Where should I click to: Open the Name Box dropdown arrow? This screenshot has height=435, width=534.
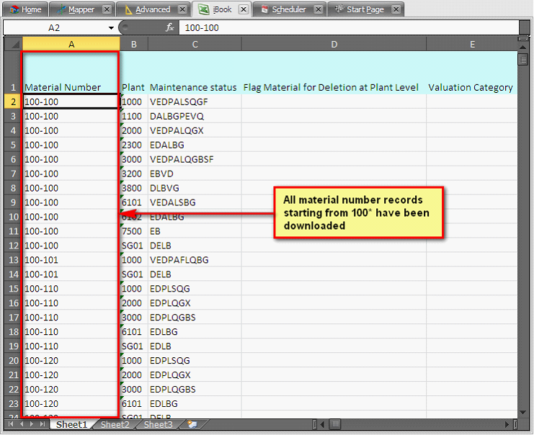[x=111, y=28]
